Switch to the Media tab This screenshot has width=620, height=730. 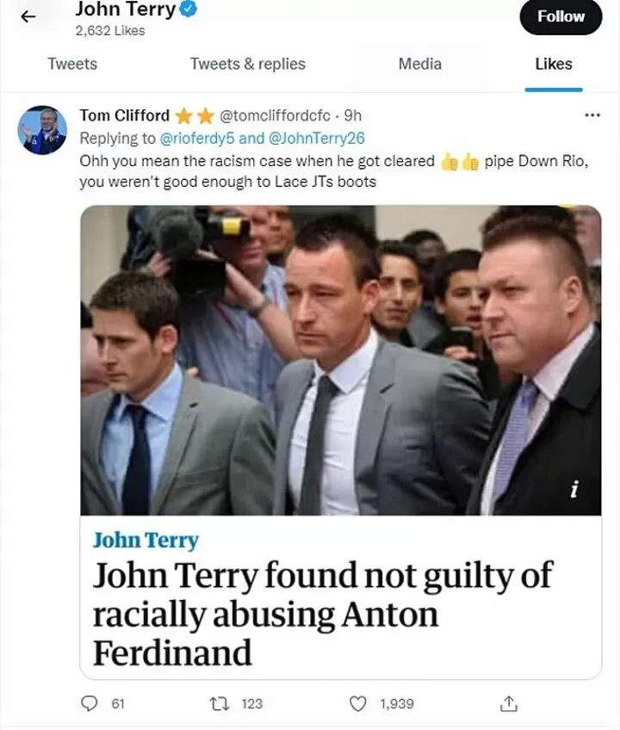coord(421,64)
